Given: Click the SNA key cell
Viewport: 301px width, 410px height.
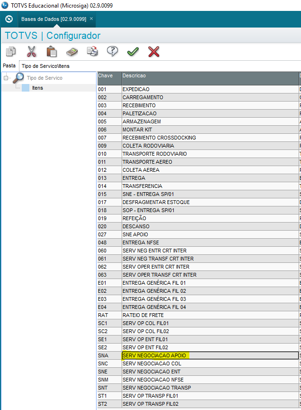Looking at the screenshot, I should pos(109,355).
